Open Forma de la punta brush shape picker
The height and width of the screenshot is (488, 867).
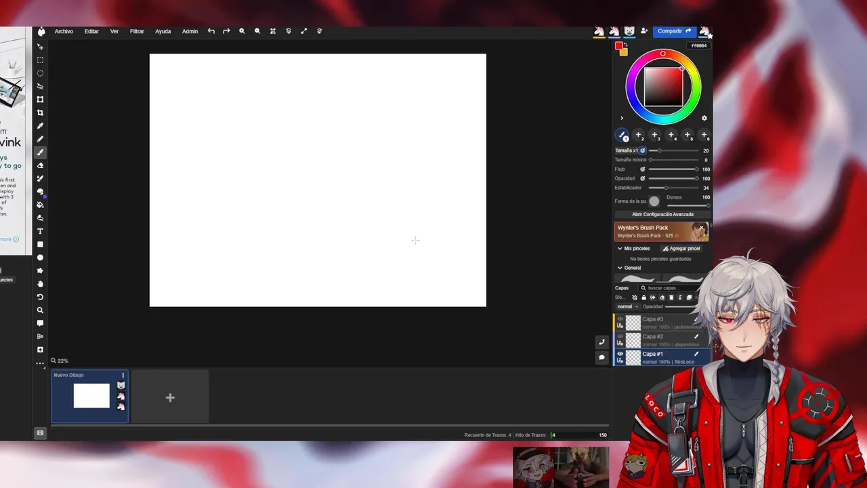coord(654,201)
